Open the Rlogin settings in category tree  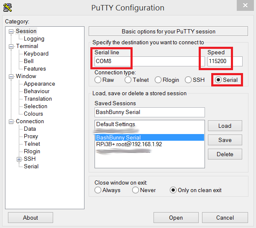(32, 151)
